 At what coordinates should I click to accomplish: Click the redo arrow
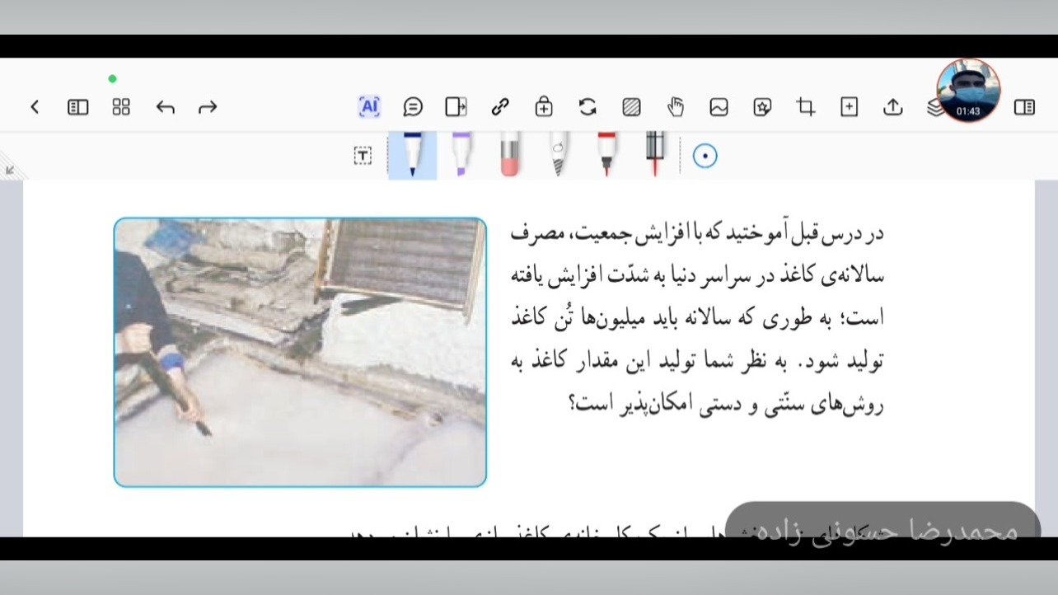tap(208, 107)
